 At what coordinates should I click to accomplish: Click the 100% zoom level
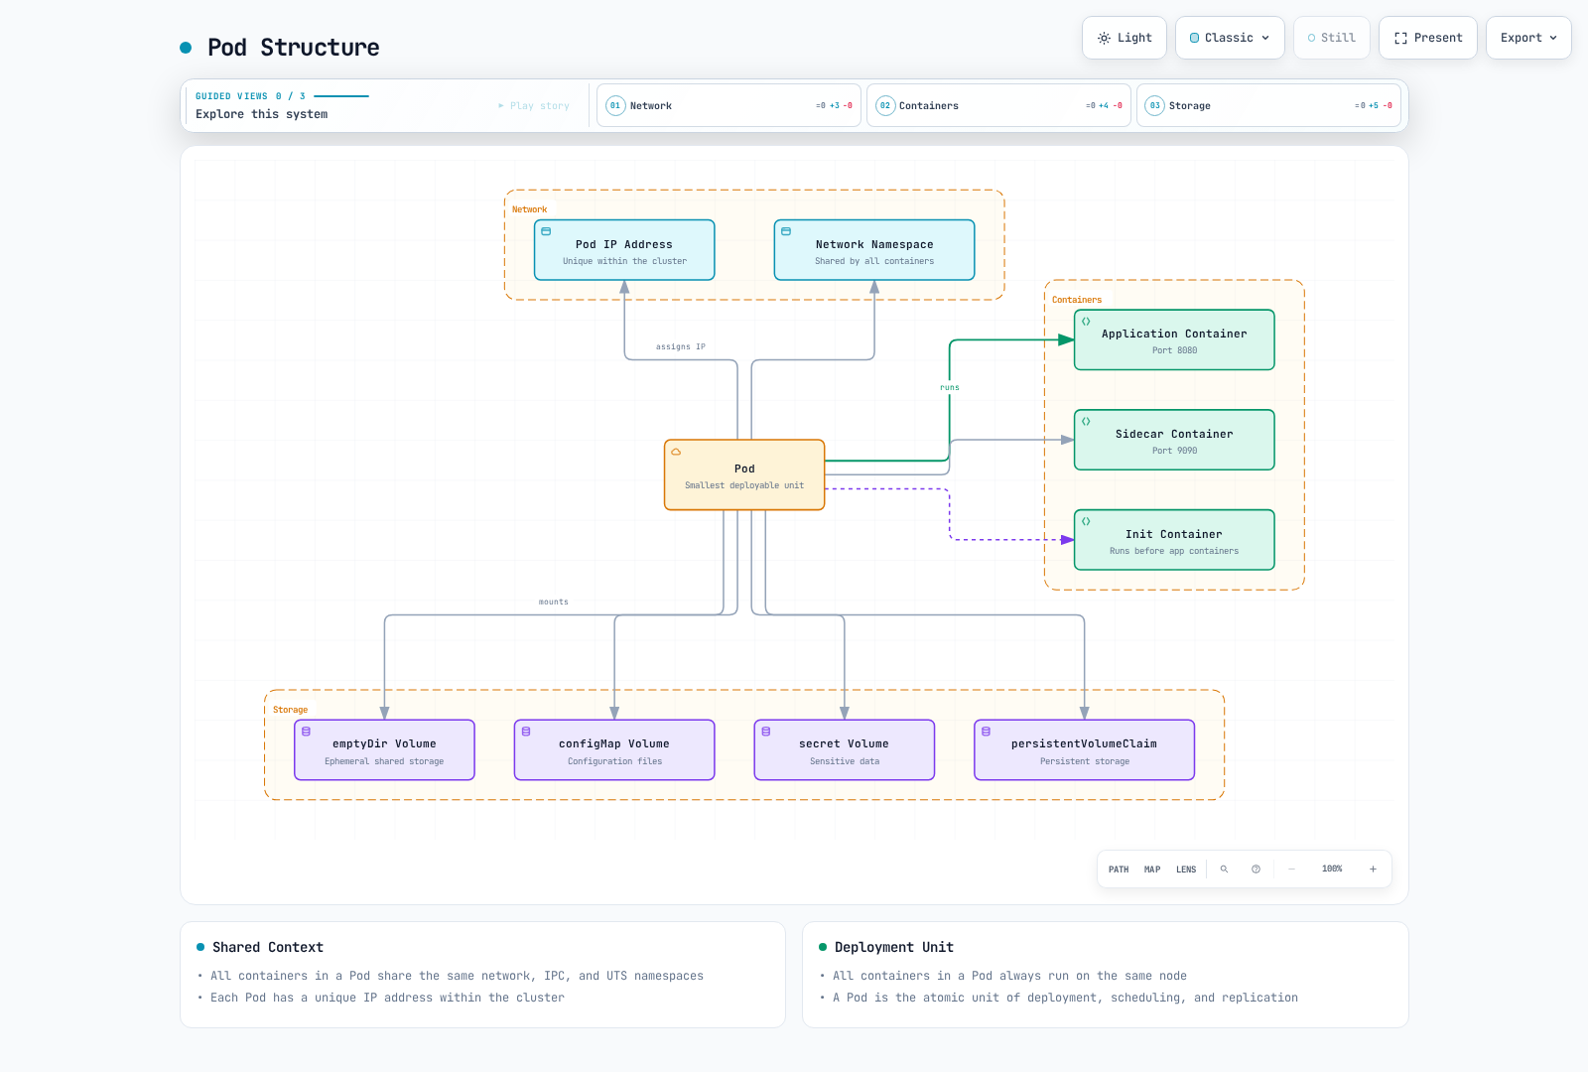(x=1332, y=870)
